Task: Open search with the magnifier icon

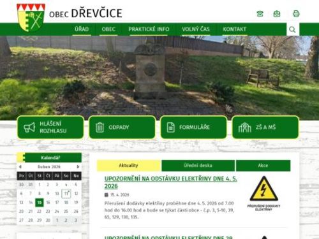Action: (292, 29)
